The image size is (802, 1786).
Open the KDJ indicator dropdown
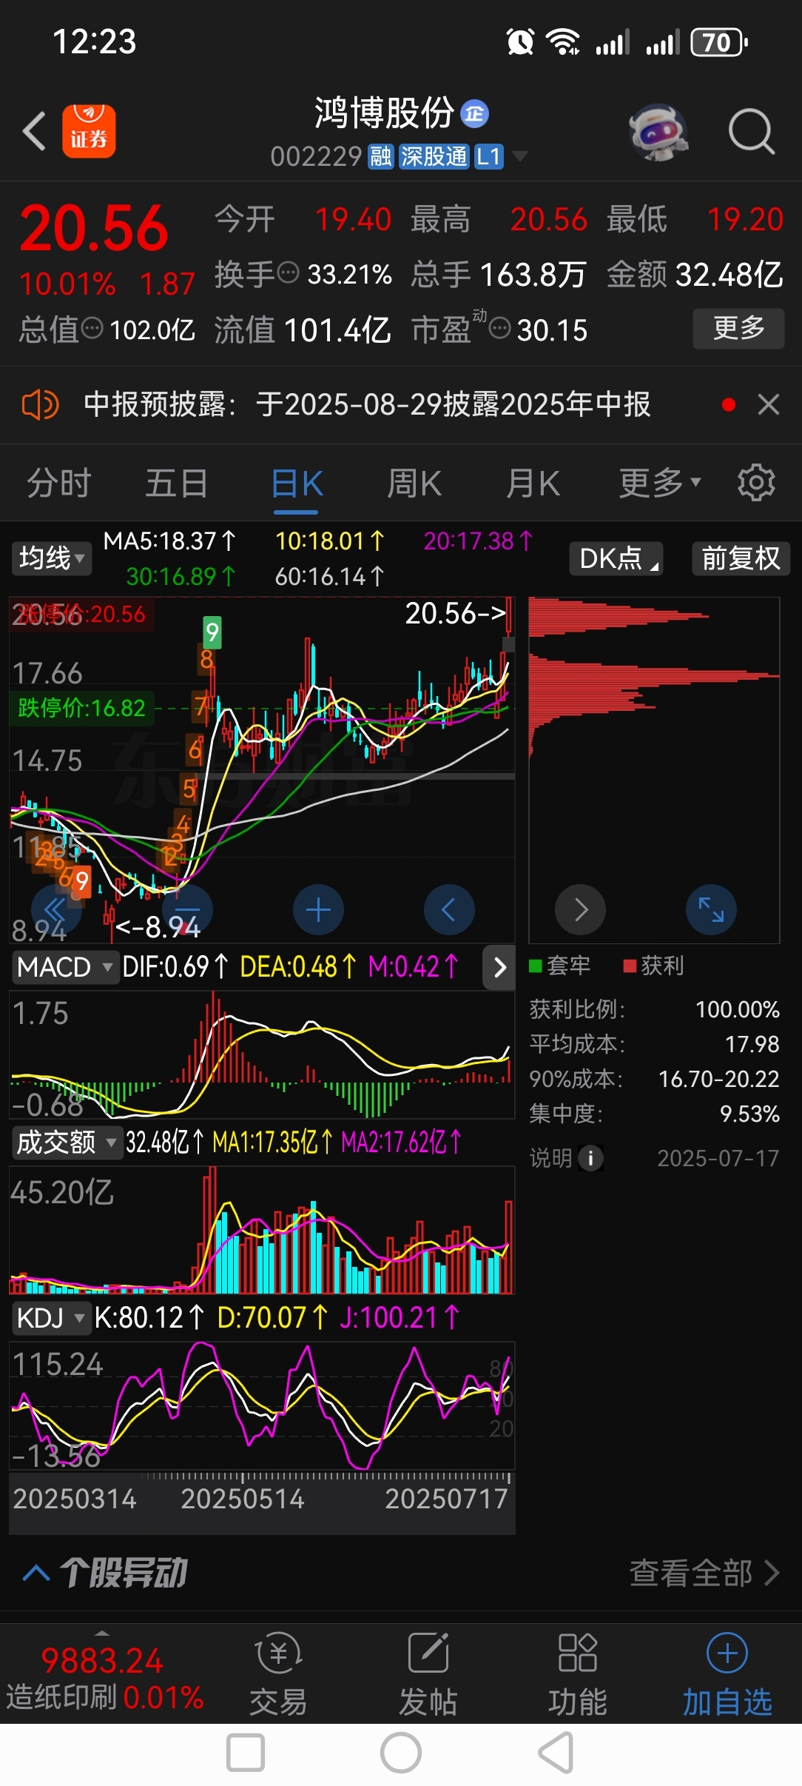pyautogui.click(x=51, y=1318)
